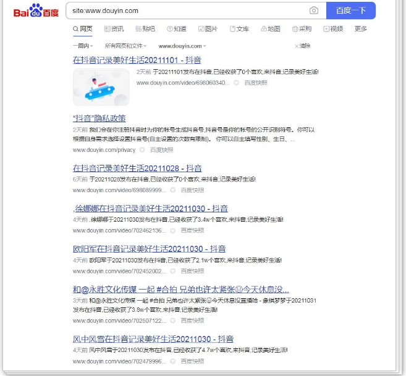Expand the www.douyin.com site filter dropdown
Screen dimensions: 406x376
tap(182, 46)
